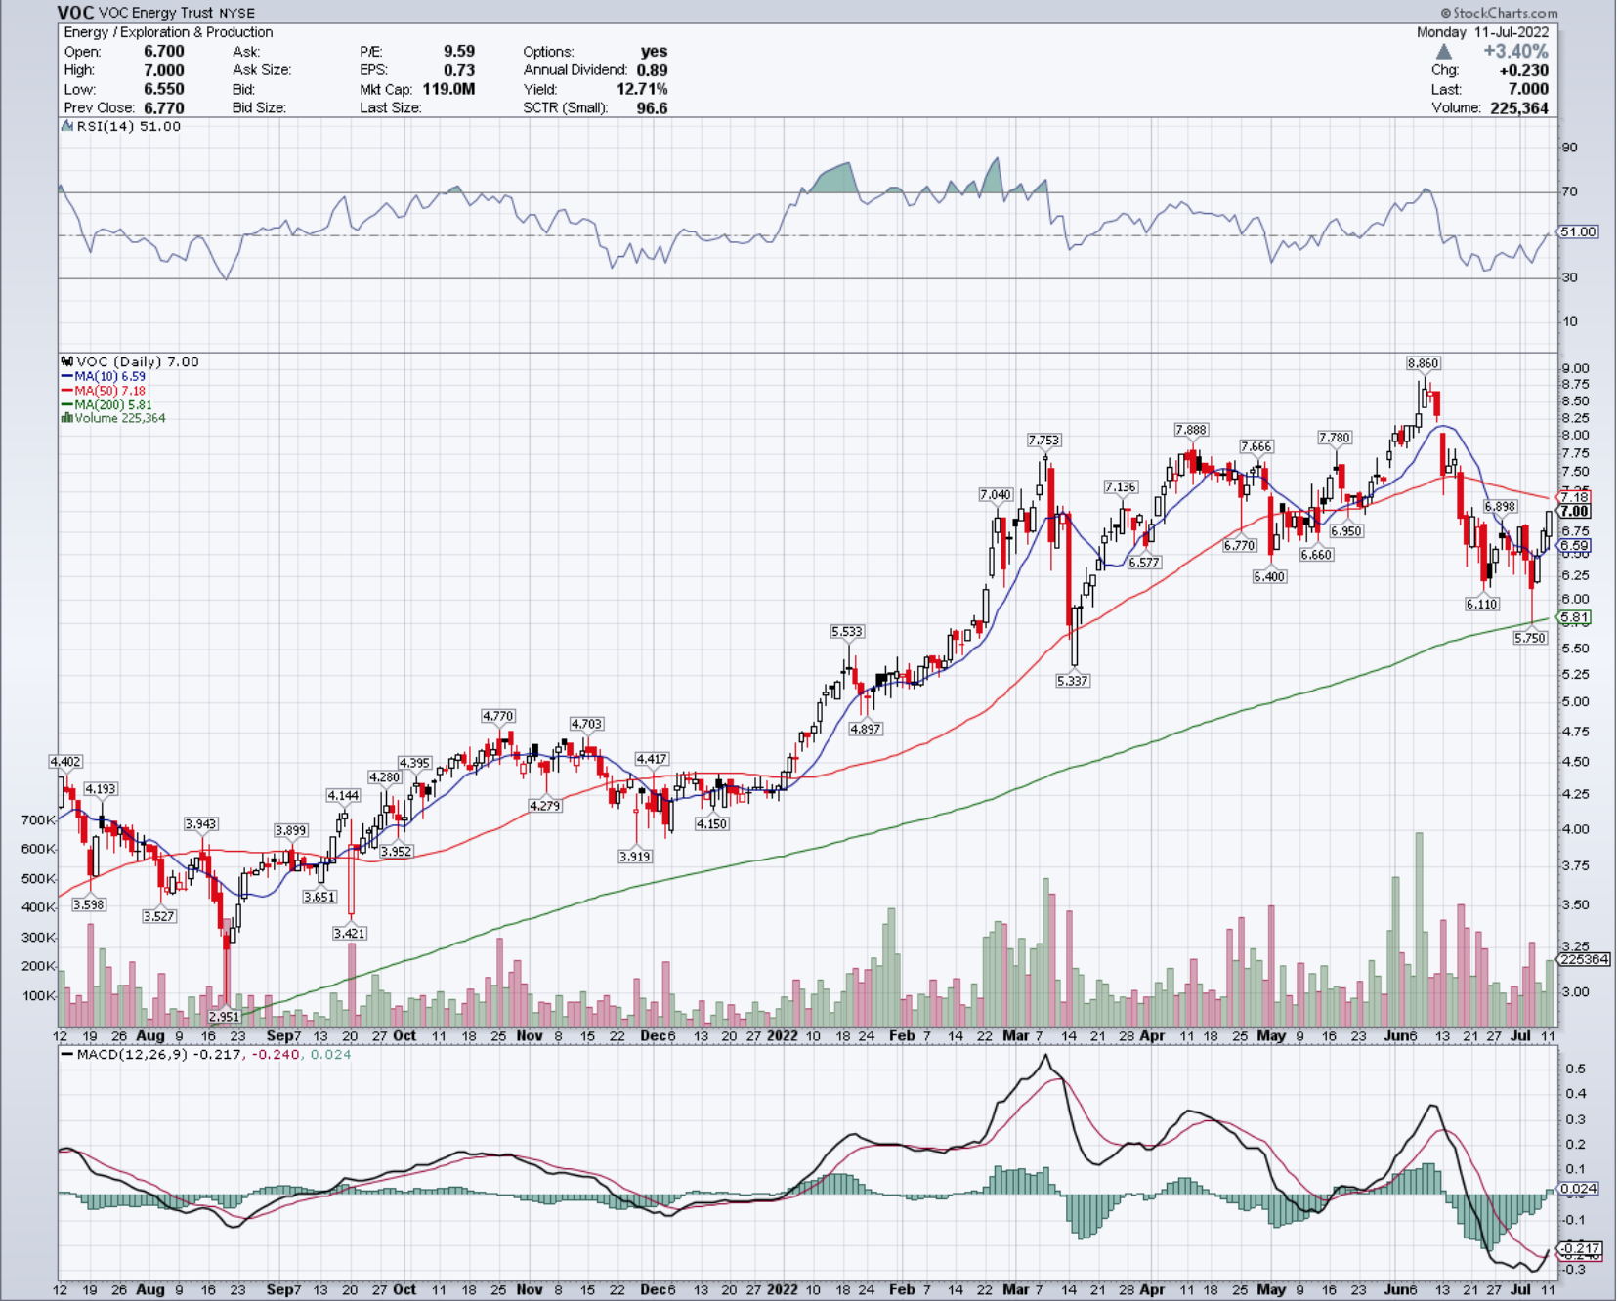Click the volume bars icon in price legend

pyautogui.click(x=67, y=418)
